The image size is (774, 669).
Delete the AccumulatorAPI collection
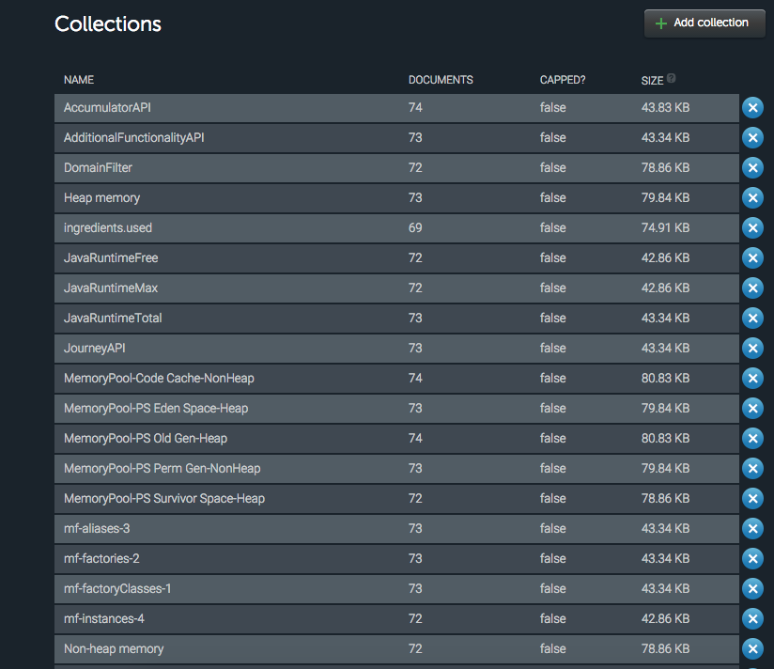(752, 108)
